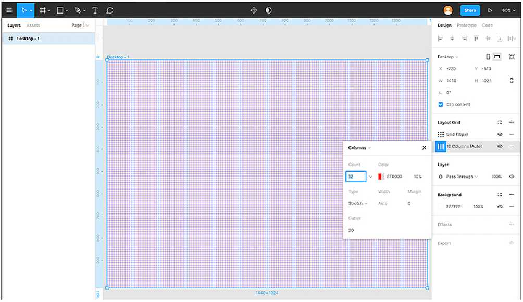
Task: Toggle constrain proportions link icon
Action: point(512,81)
